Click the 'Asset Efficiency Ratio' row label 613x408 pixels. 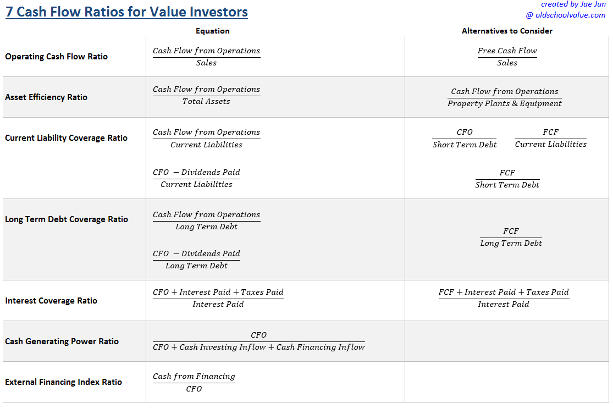tap(46, 97)
